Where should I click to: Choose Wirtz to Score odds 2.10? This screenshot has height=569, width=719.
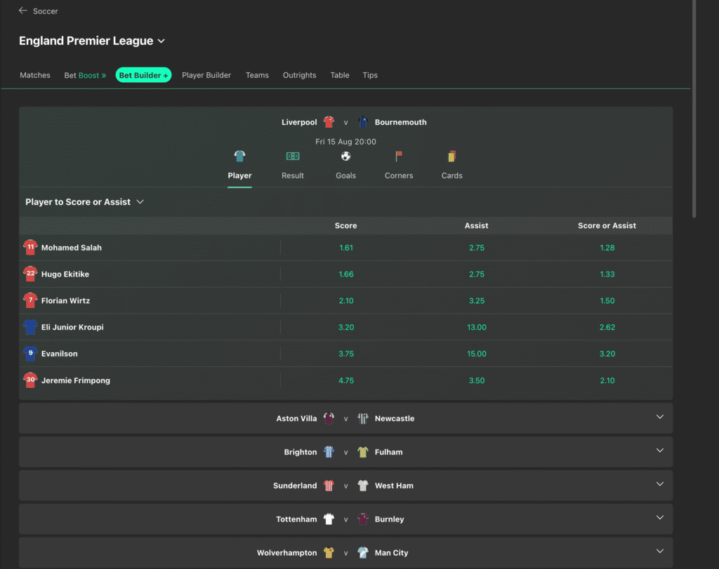click(x=346, y=300)
